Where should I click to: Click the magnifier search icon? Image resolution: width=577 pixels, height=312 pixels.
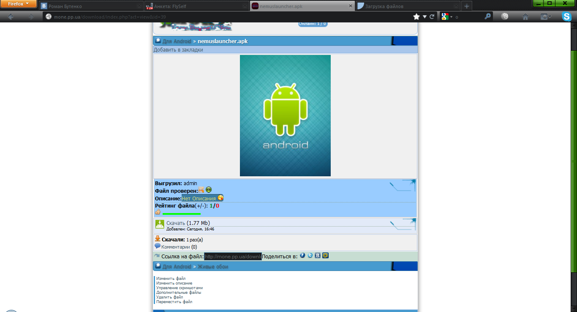coord(487,16)
